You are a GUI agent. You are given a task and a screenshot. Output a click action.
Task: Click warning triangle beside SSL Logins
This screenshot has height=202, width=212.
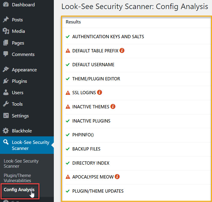68,93
